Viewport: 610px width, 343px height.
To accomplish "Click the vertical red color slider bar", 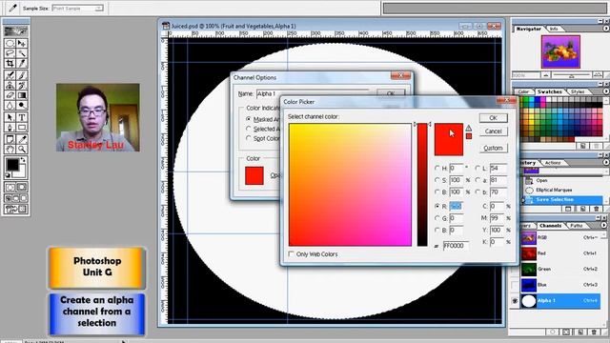I will (422, 185).
